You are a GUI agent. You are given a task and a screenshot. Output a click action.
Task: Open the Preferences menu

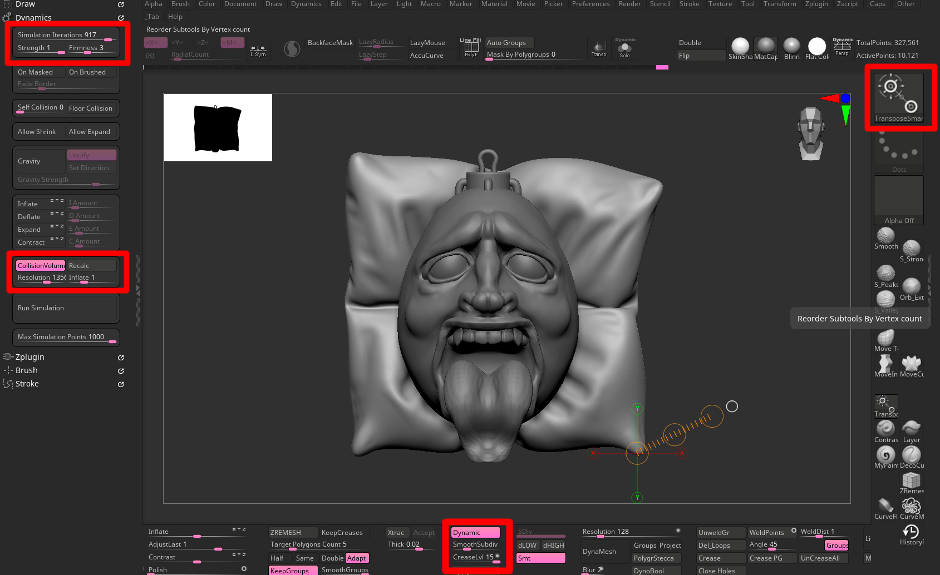point(590,4)
